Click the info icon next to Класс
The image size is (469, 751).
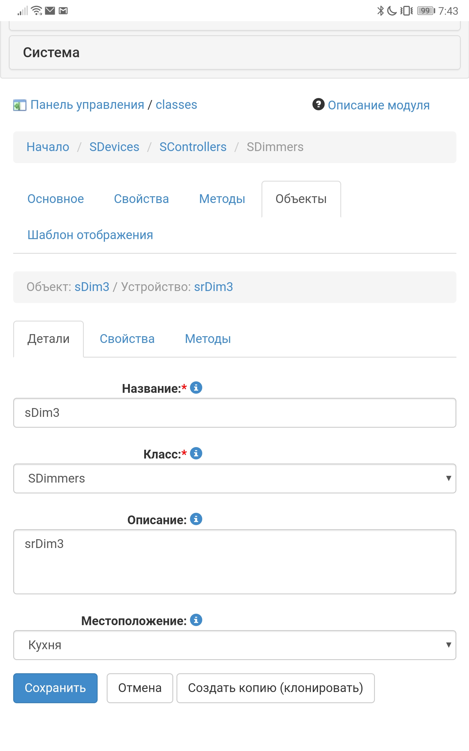[196, 454]
